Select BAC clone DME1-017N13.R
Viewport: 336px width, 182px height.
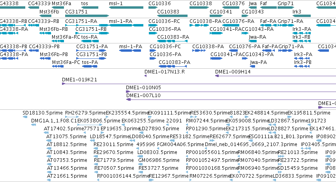pyautogui.click(x=165, y=72)
